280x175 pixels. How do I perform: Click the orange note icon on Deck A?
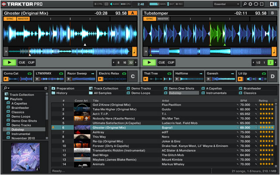coord(134,51)
